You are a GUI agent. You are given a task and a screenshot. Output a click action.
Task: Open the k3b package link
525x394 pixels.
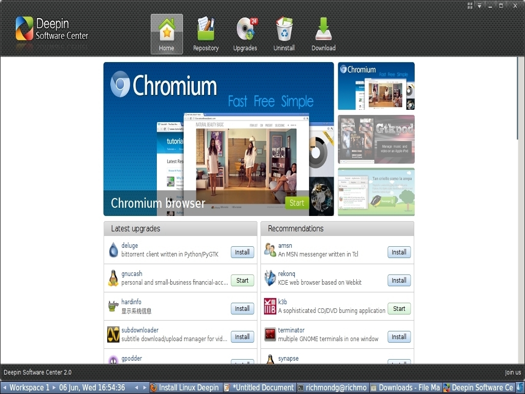[x=282, y=302]
